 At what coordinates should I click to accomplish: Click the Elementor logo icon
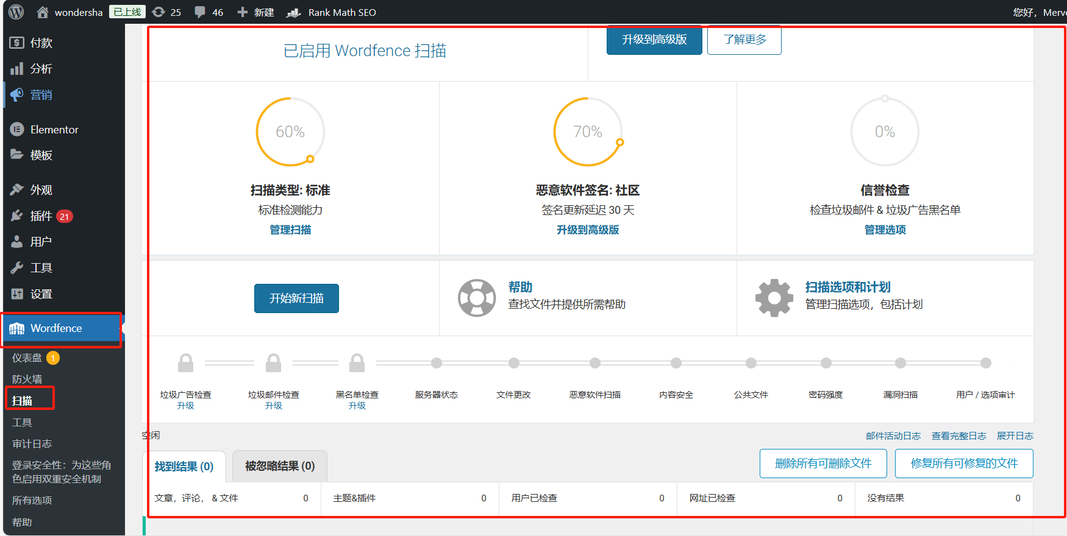(17, 129)
